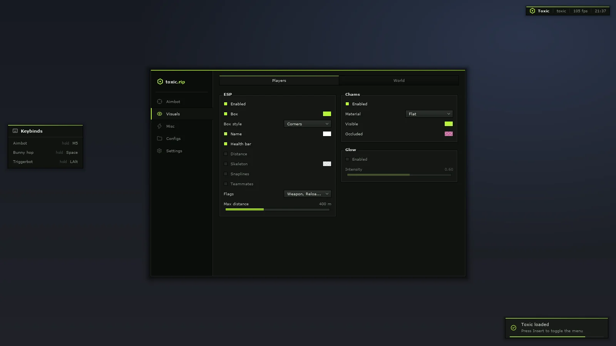Disable the ESP Enabled checkbox
This screenshot has height=346, width=616.
[226, 104]
